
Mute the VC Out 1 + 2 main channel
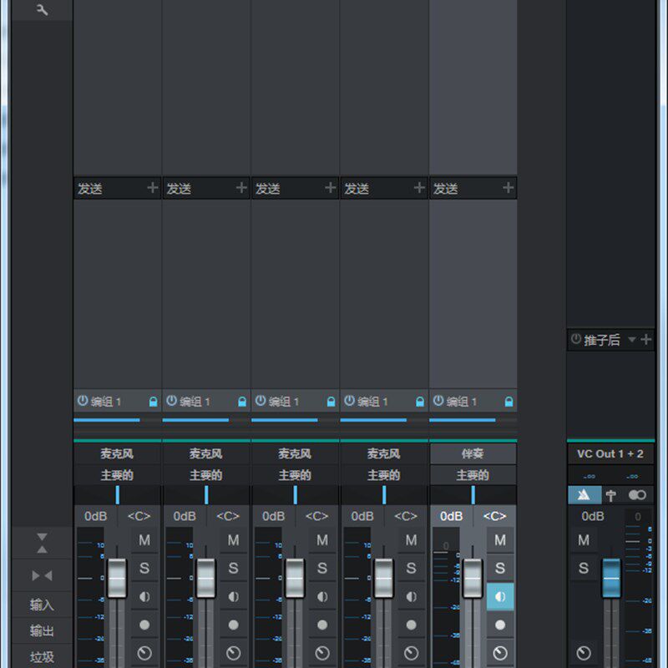point(584,540)
